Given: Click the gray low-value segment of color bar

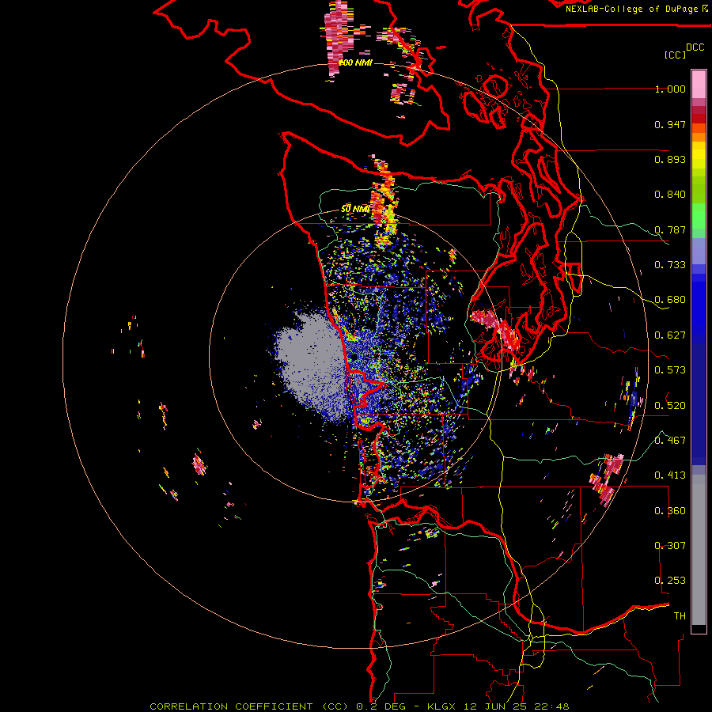Looking at the screenshot, I should (x=699, y=550).
